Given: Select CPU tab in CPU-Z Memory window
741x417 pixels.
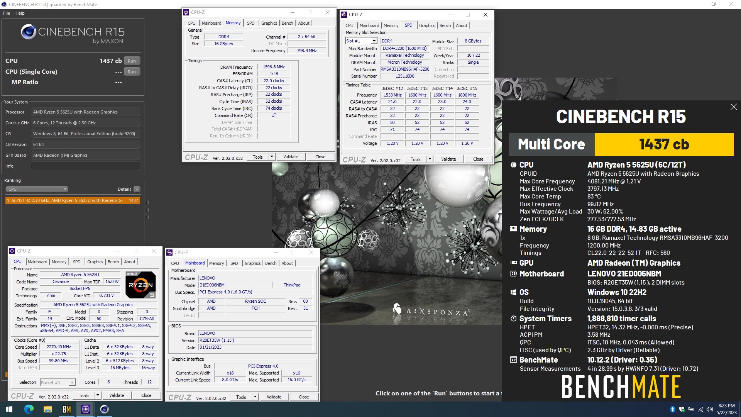Looking at the screenshot, I should tap(191, 23).
